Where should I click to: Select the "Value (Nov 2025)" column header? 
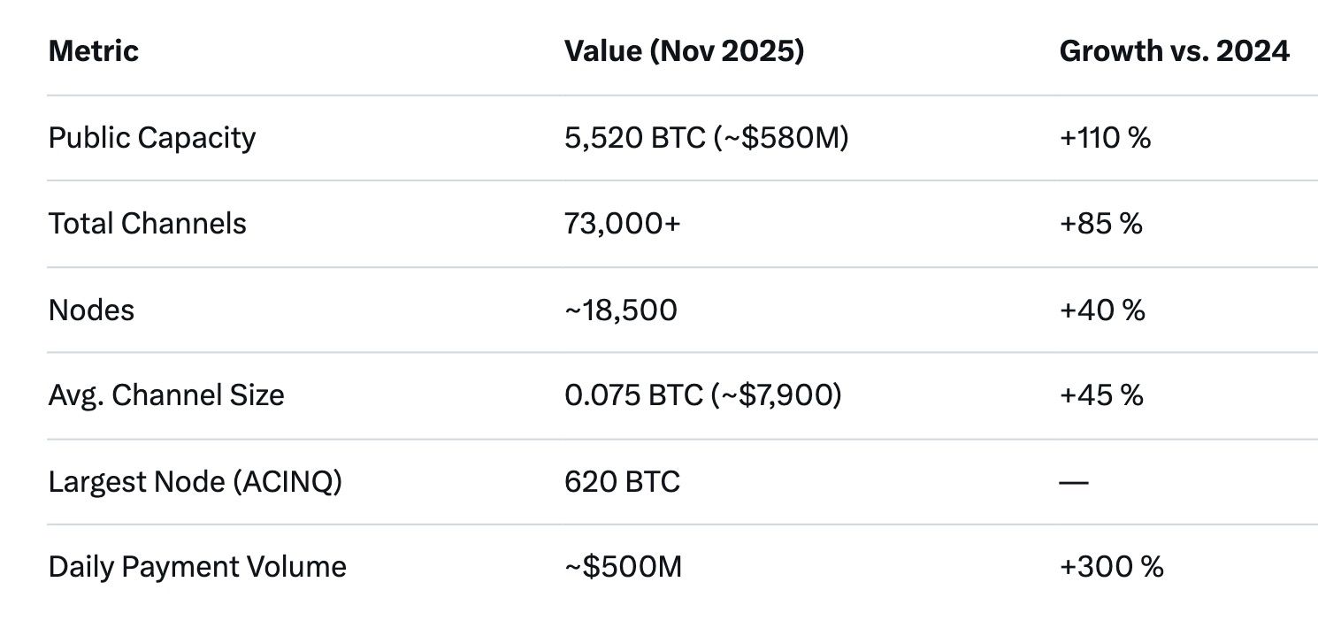point(684,51)
